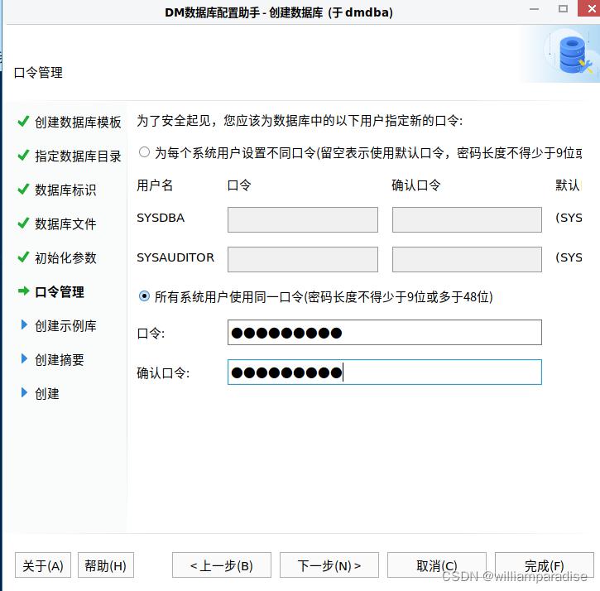This screenshot has height=591, width=600.
Task: Click the green checkmark beside 创建数据库模板
Action: 23,122
